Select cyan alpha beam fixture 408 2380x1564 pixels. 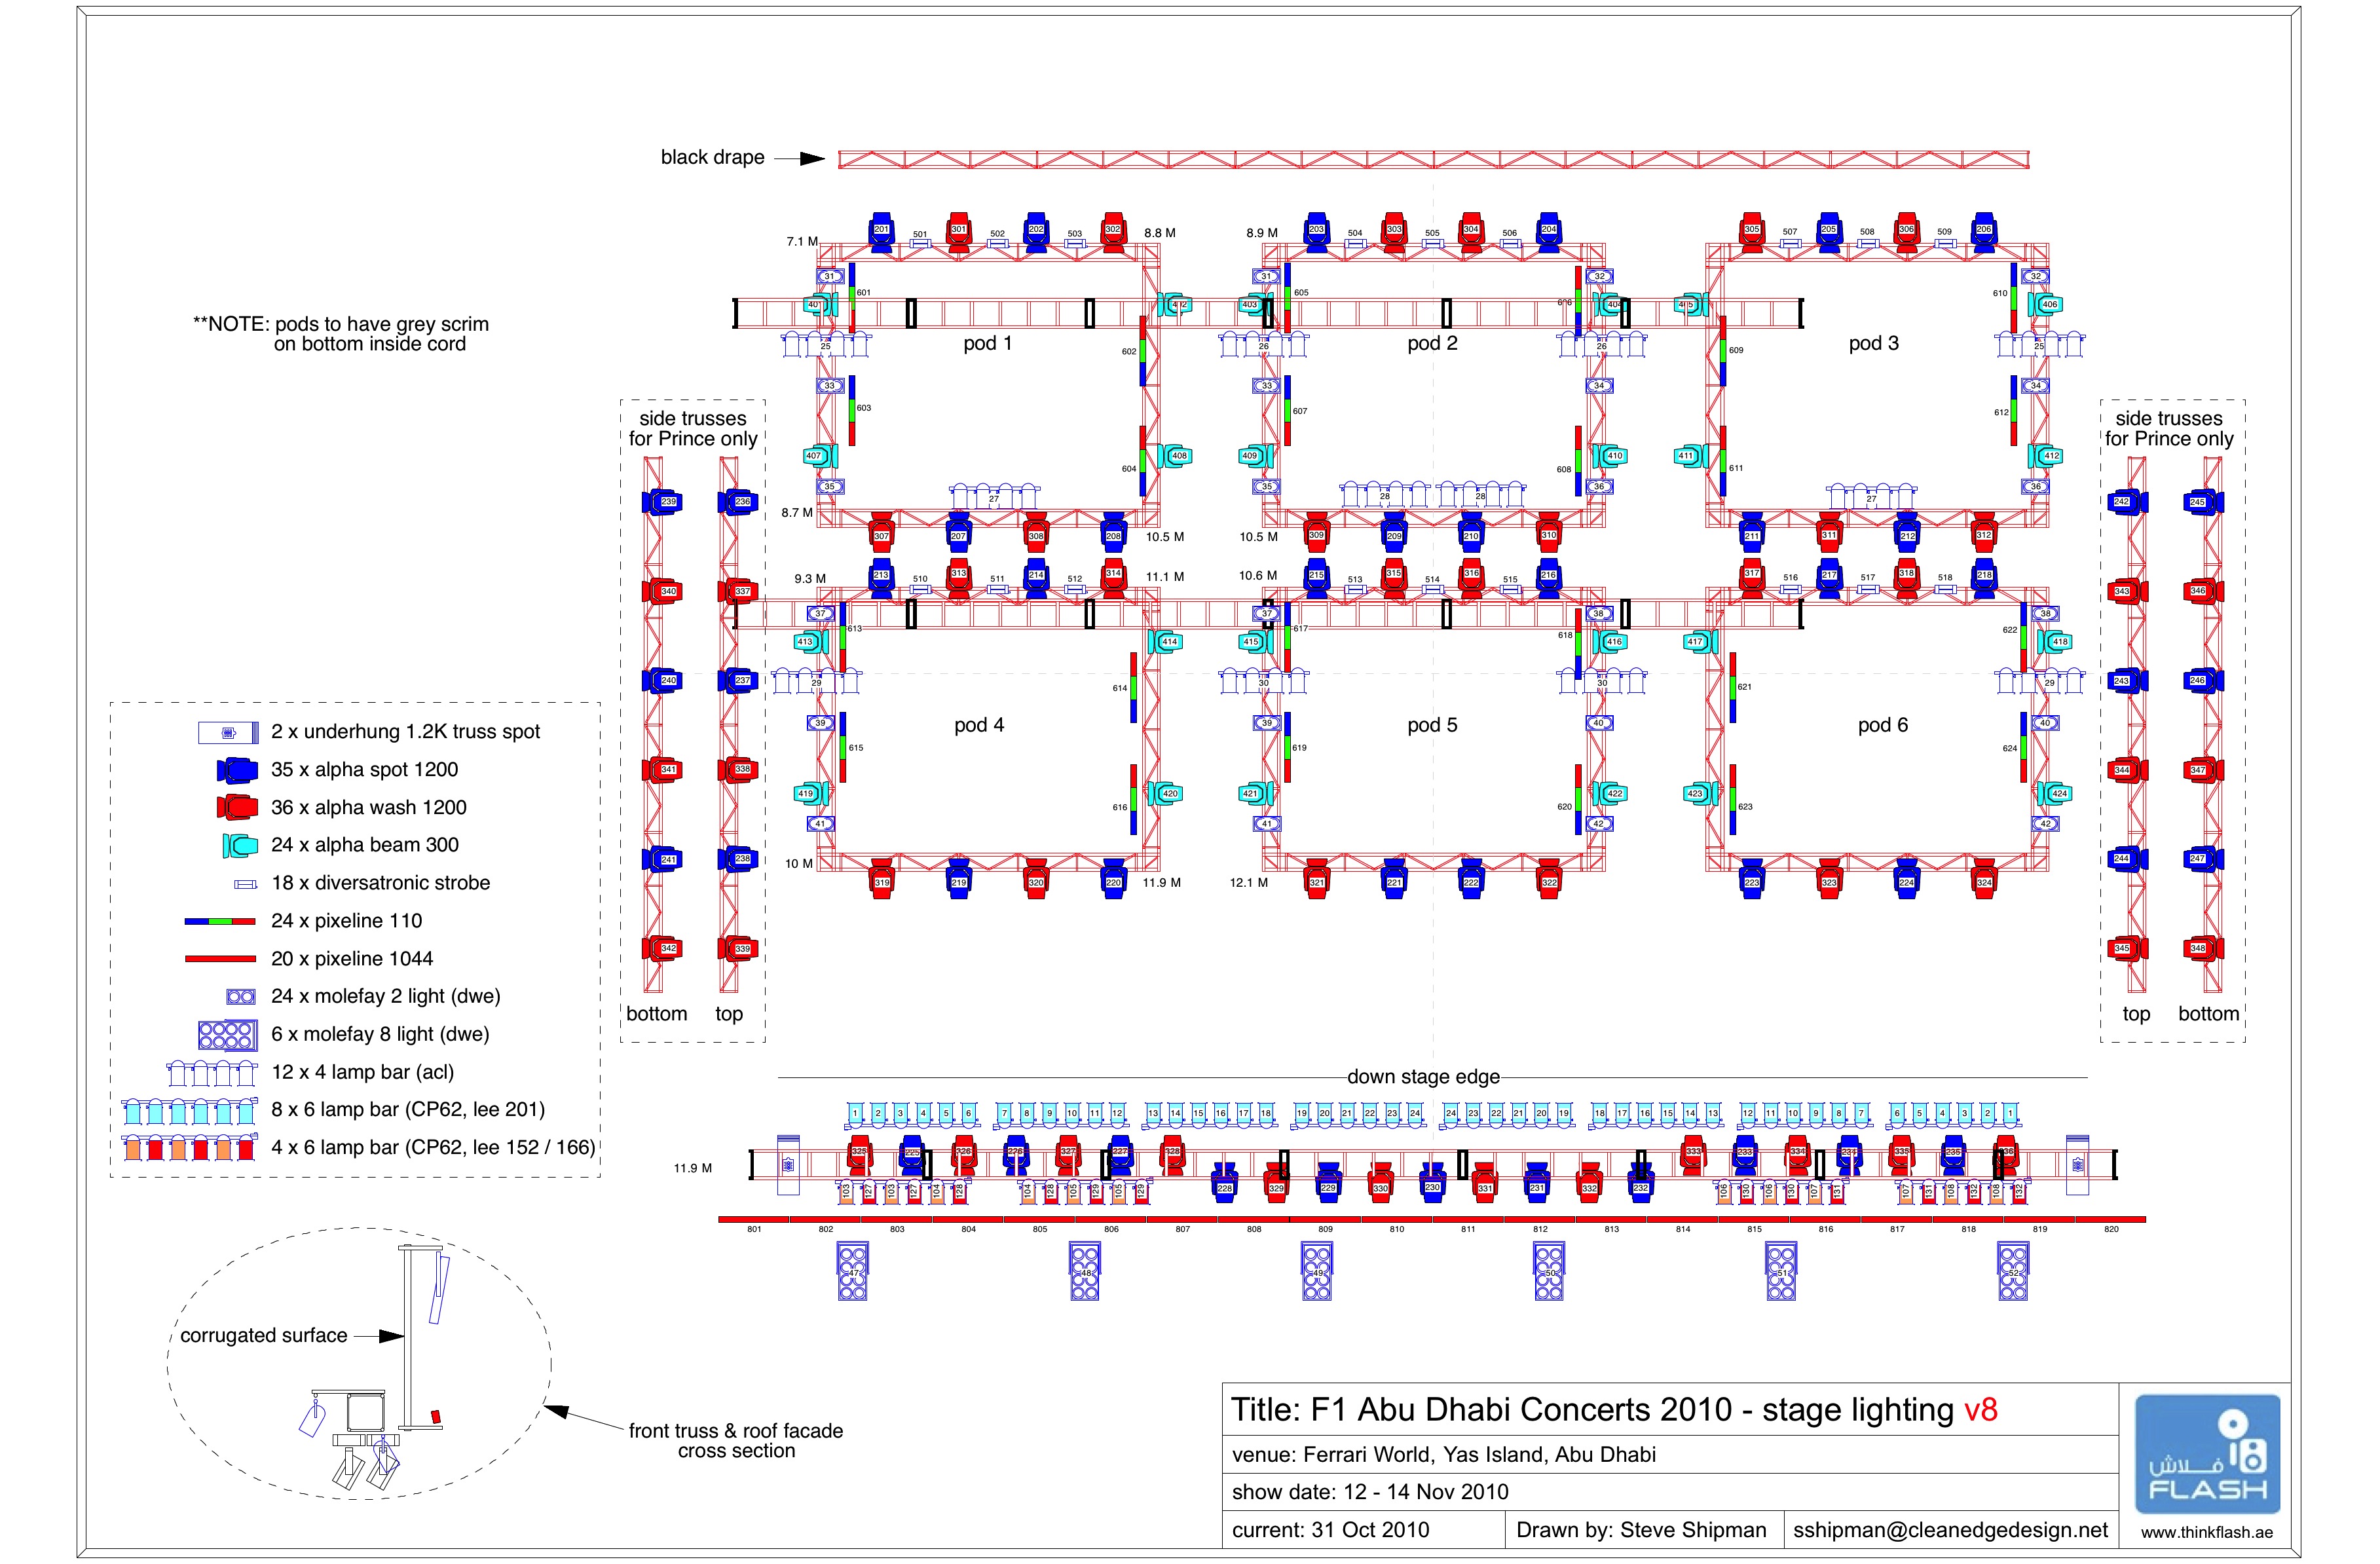click(1175, 456)
